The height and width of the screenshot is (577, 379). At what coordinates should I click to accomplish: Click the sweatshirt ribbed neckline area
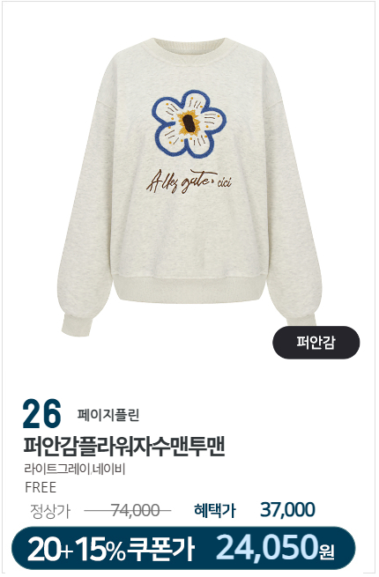click(x=190, y=51)
